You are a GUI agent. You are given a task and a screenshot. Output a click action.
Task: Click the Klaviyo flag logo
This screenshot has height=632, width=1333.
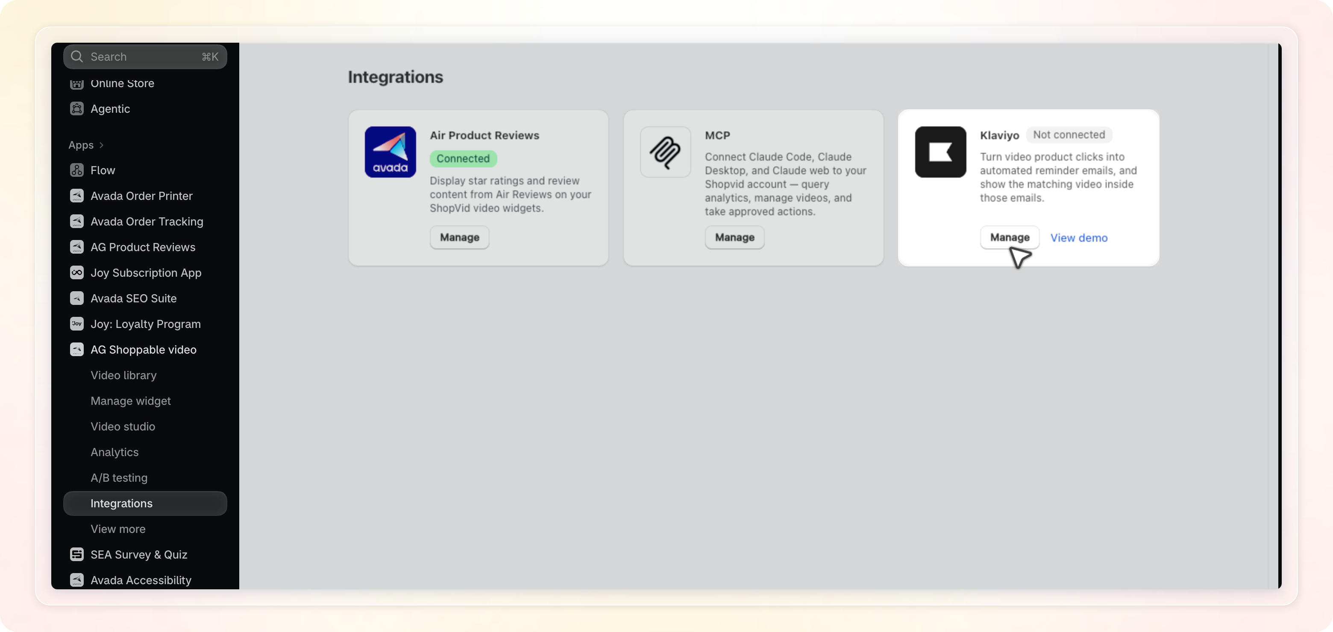pyautogui.click(x=941, y=152)
